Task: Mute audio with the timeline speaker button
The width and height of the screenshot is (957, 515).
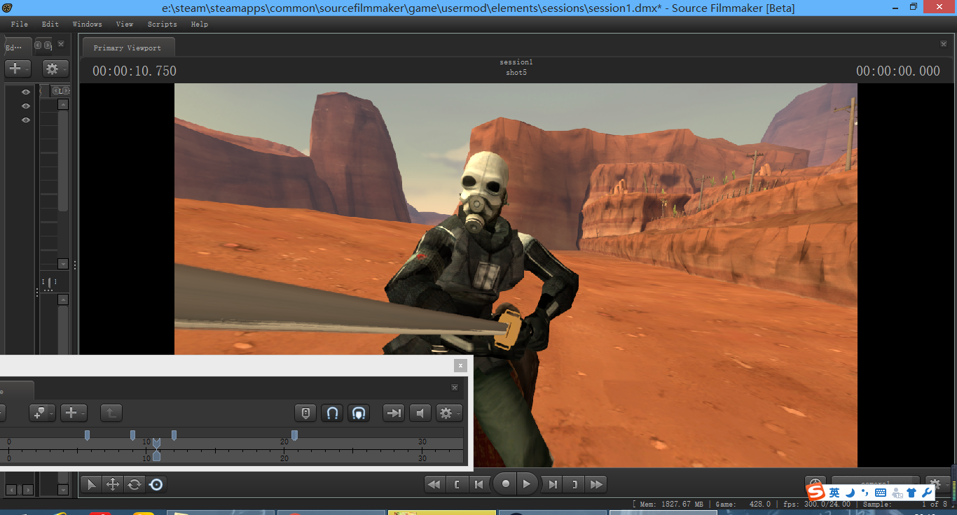Action: pos(420,413)
